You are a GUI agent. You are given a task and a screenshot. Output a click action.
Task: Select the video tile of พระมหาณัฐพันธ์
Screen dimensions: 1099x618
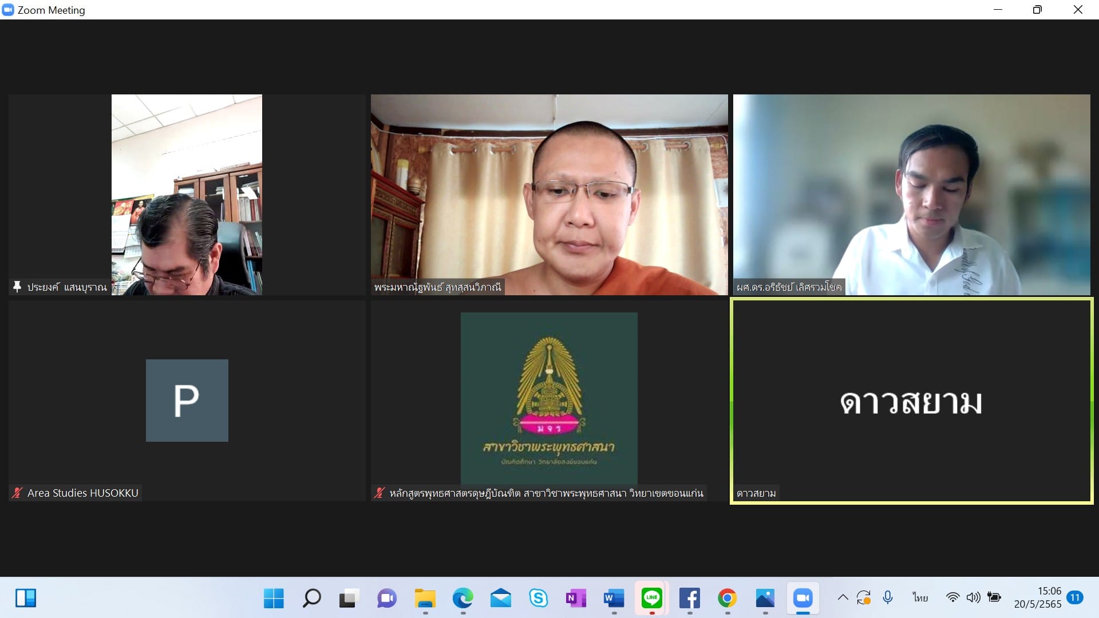tap(549, 195)
